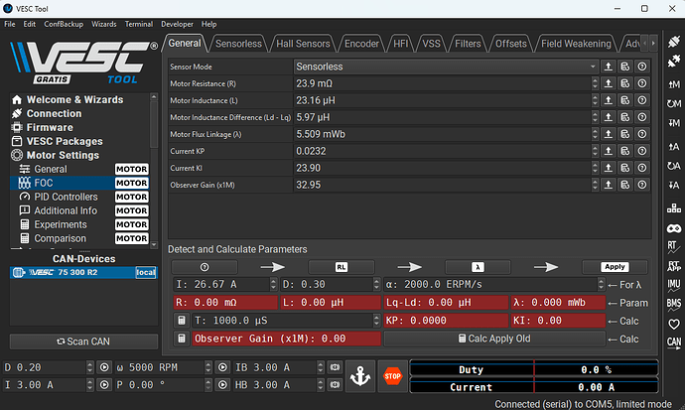
Task: Click the disconnect plug icon in right toolbar
Action: pyautogui.click(x=674, y=61)
